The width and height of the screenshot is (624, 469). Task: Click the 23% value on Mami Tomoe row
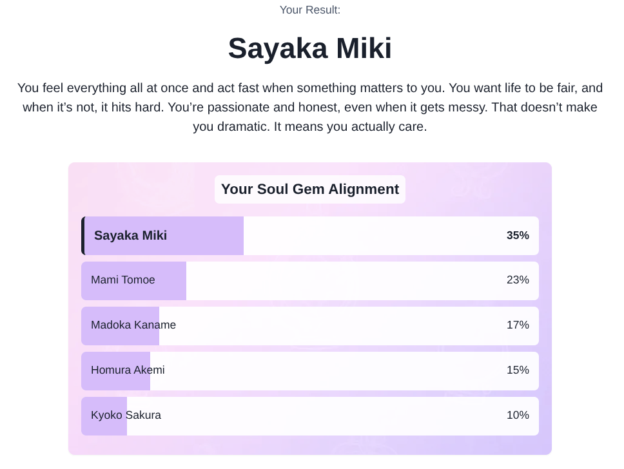[x=518, y=280]
